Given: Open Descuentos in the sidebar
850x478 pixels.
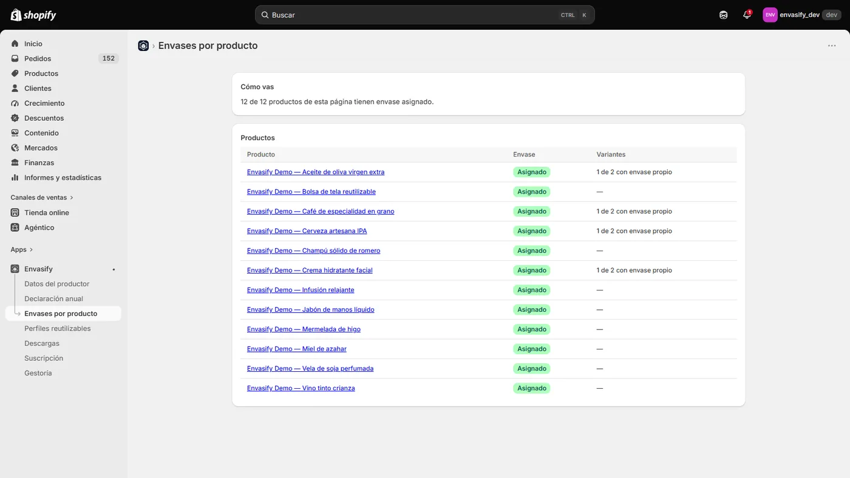Looking at the screenshot, I should (x=44, y=118).
